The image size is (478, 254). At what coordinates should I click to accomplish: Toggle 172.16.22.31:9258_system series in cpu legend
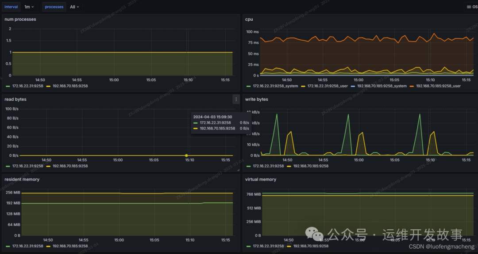click(275, 86)
